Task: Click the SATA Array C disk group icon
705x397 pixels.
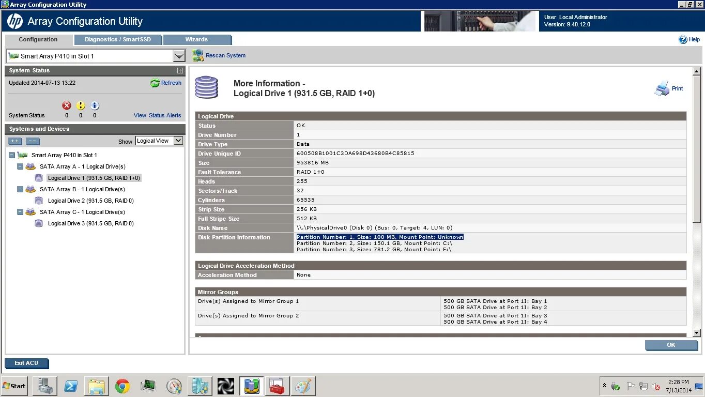Action: (30, 212)
